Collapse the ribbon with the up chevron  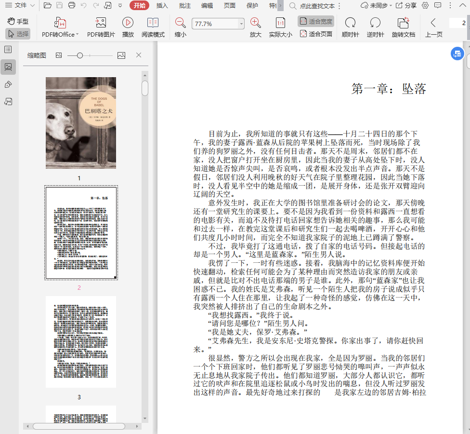point(462,5)
